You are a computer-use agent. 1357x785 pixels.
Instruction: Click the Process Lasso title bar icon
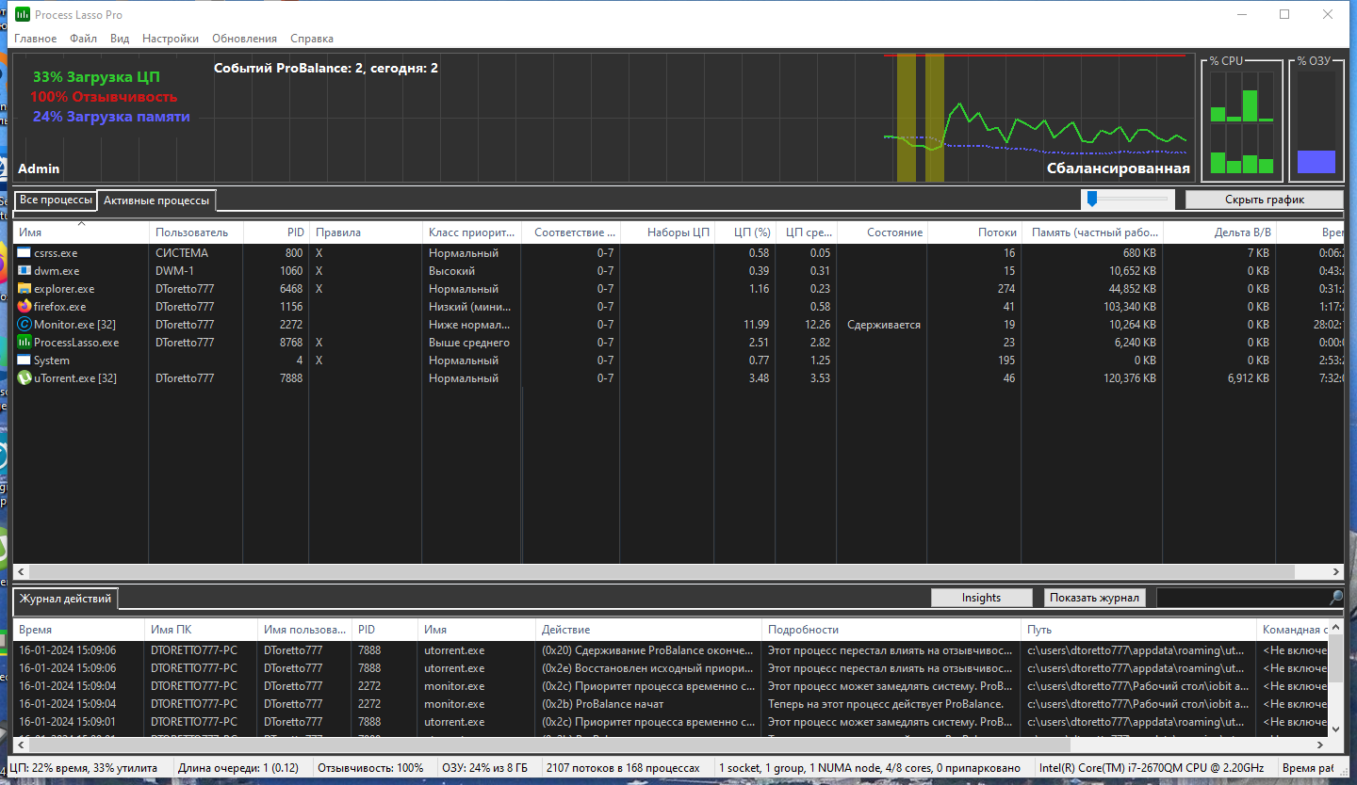pos(23,15)
